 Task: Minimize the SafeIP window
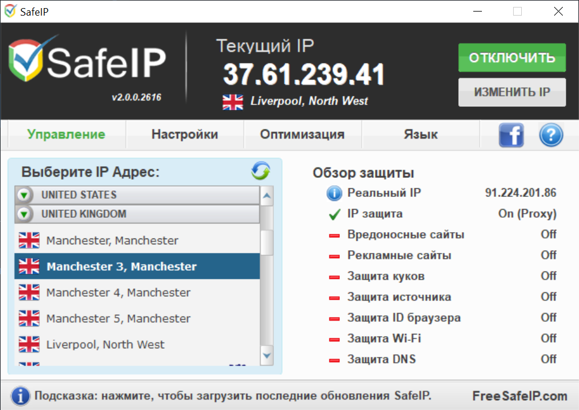477,11
